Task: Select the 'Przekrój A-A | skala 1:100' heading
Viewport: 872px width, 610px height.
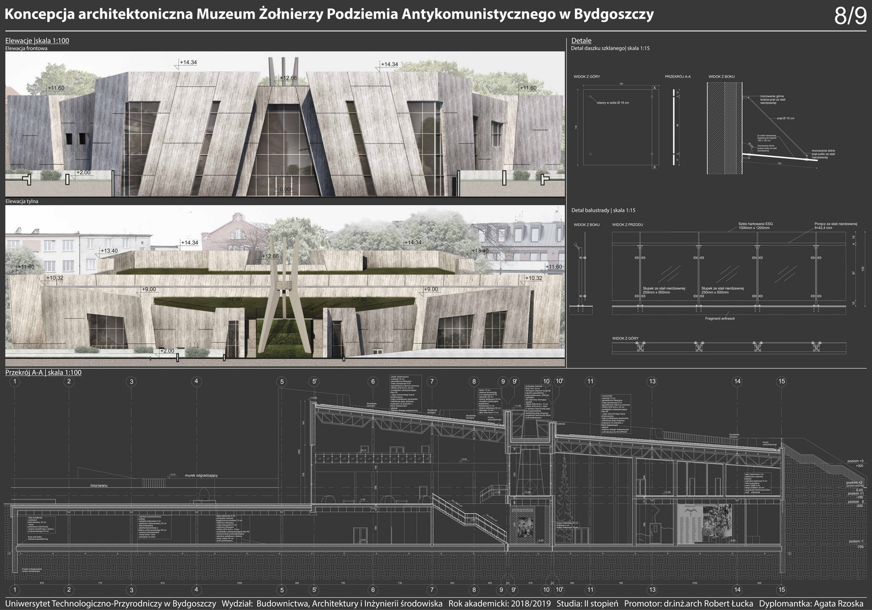Action: coord(43,373)
